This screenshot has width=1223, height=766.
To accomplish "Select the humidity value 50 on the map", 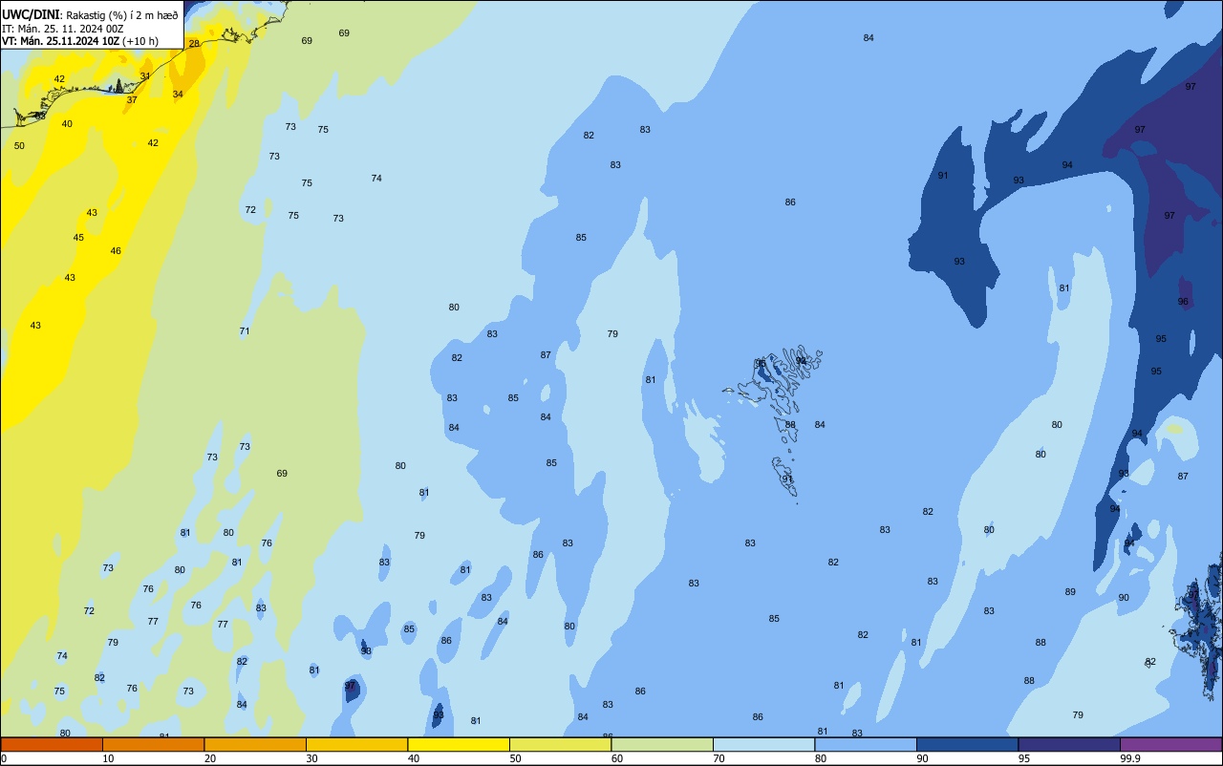I will click(19, 146).
